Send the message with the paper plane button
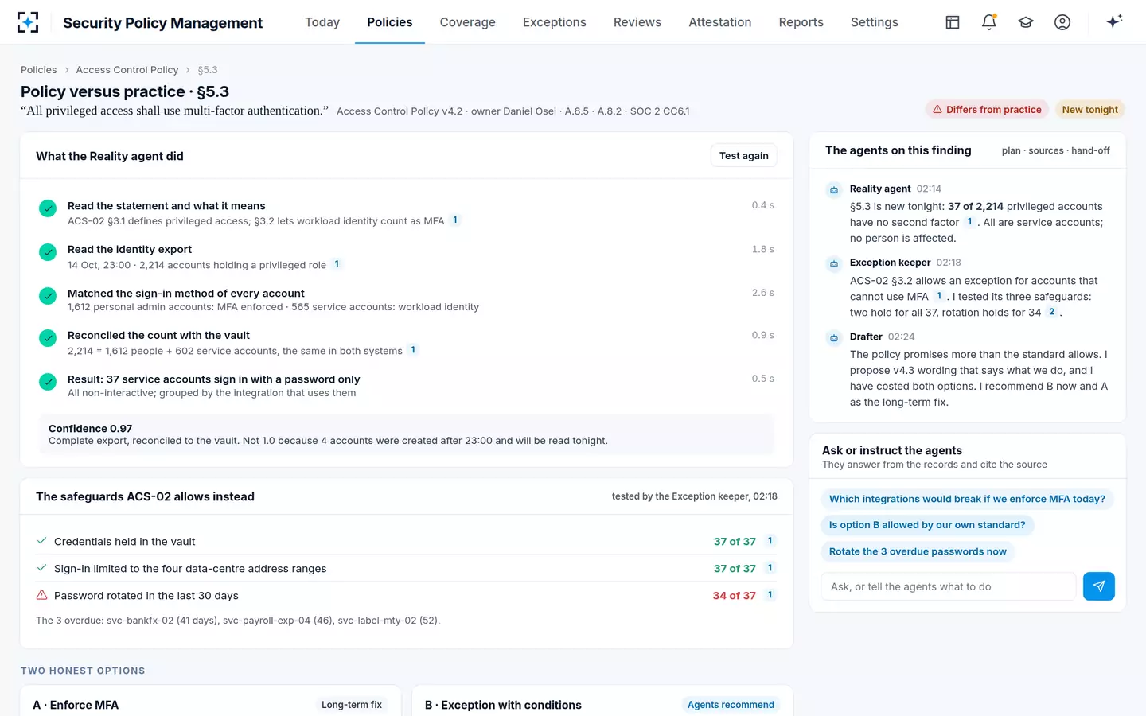 1099,586
